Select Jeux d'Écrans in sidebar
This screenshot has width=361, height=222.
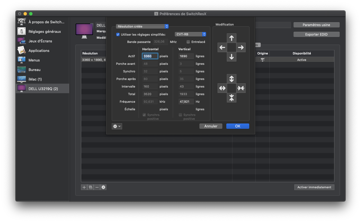tap(42, 41)
